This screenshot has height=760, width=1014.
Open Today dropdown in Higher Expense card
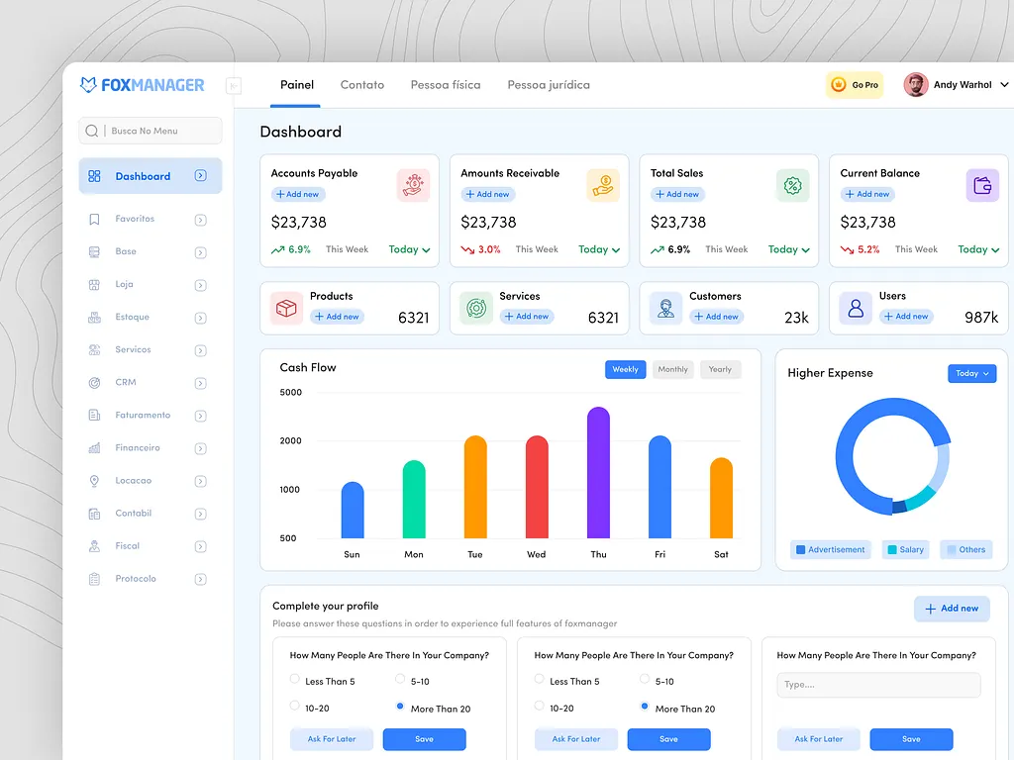point(971,373)
